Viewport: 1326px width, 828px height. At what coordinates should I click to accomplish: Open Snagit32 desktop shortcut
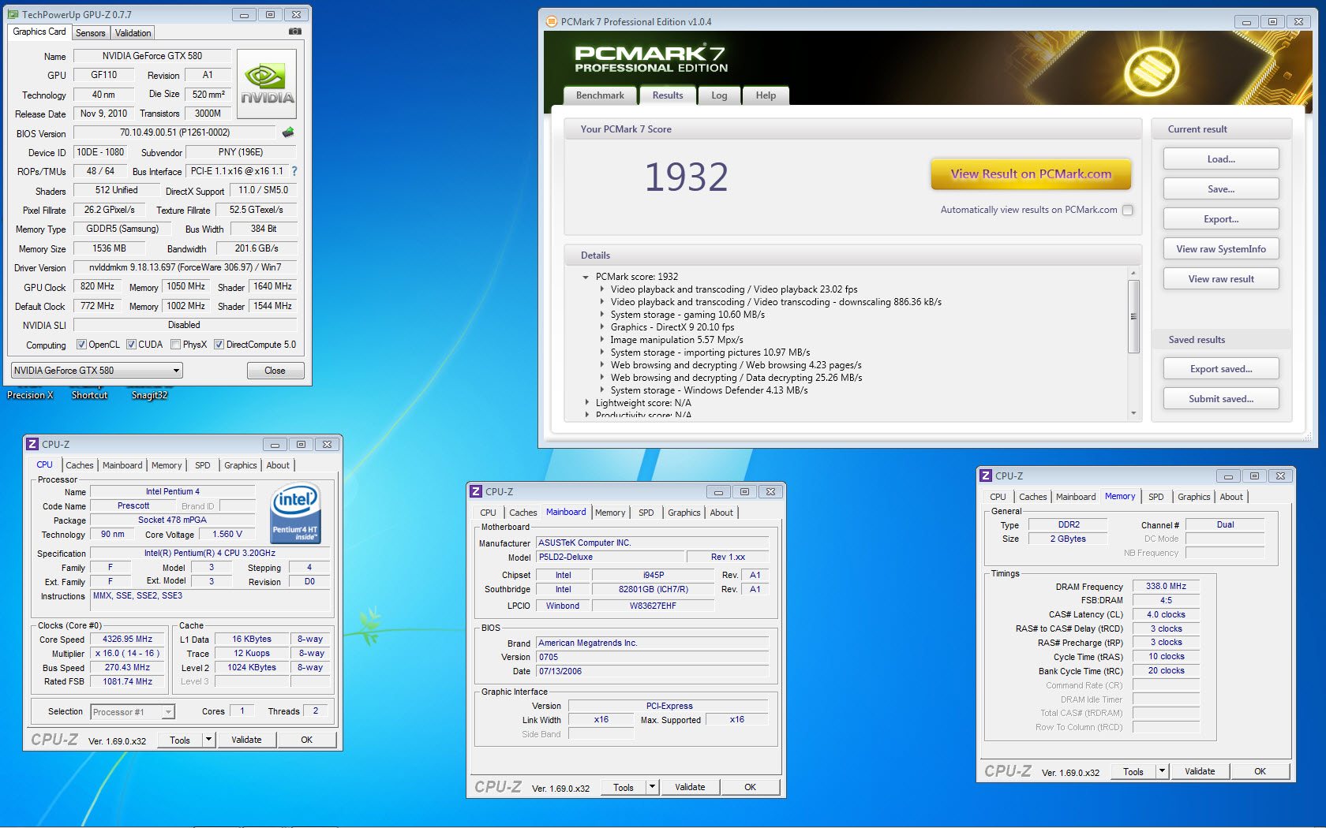149,395
